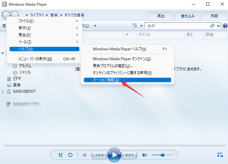The width and height of the screenshot is (228, 164).
Task: Toggle メニュー バーの表示(M)
Action: click(44, 59)
